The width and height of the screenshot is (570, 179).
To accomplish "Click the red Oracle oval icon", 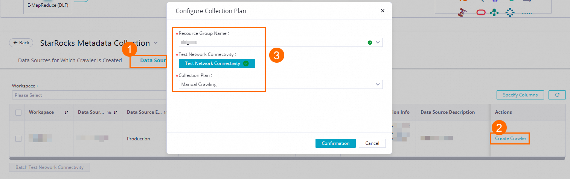I will click(481, 12).
